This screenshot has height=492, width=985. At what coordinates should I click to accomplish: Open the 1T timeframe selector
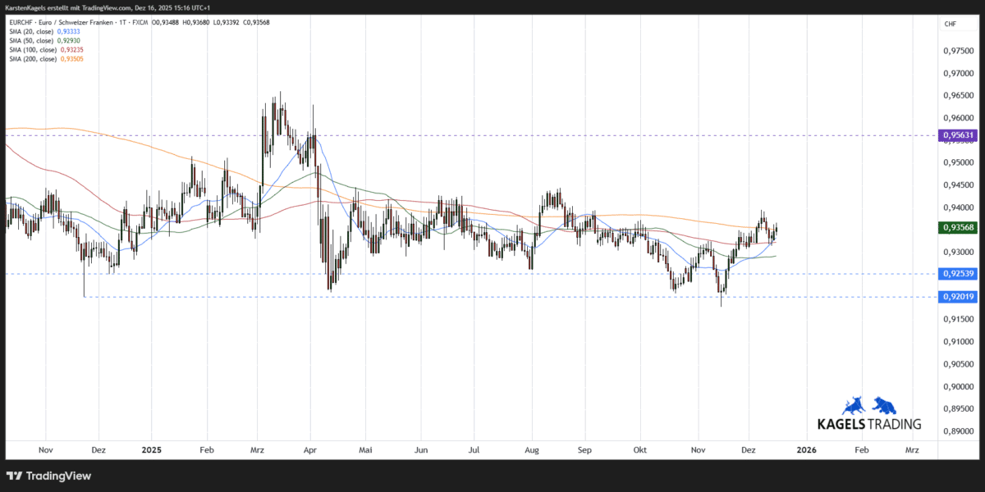coord(124,22)
